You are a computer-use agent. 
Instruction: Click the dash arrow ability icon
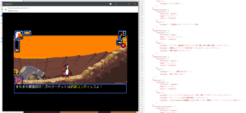click(x=119, y=42)
